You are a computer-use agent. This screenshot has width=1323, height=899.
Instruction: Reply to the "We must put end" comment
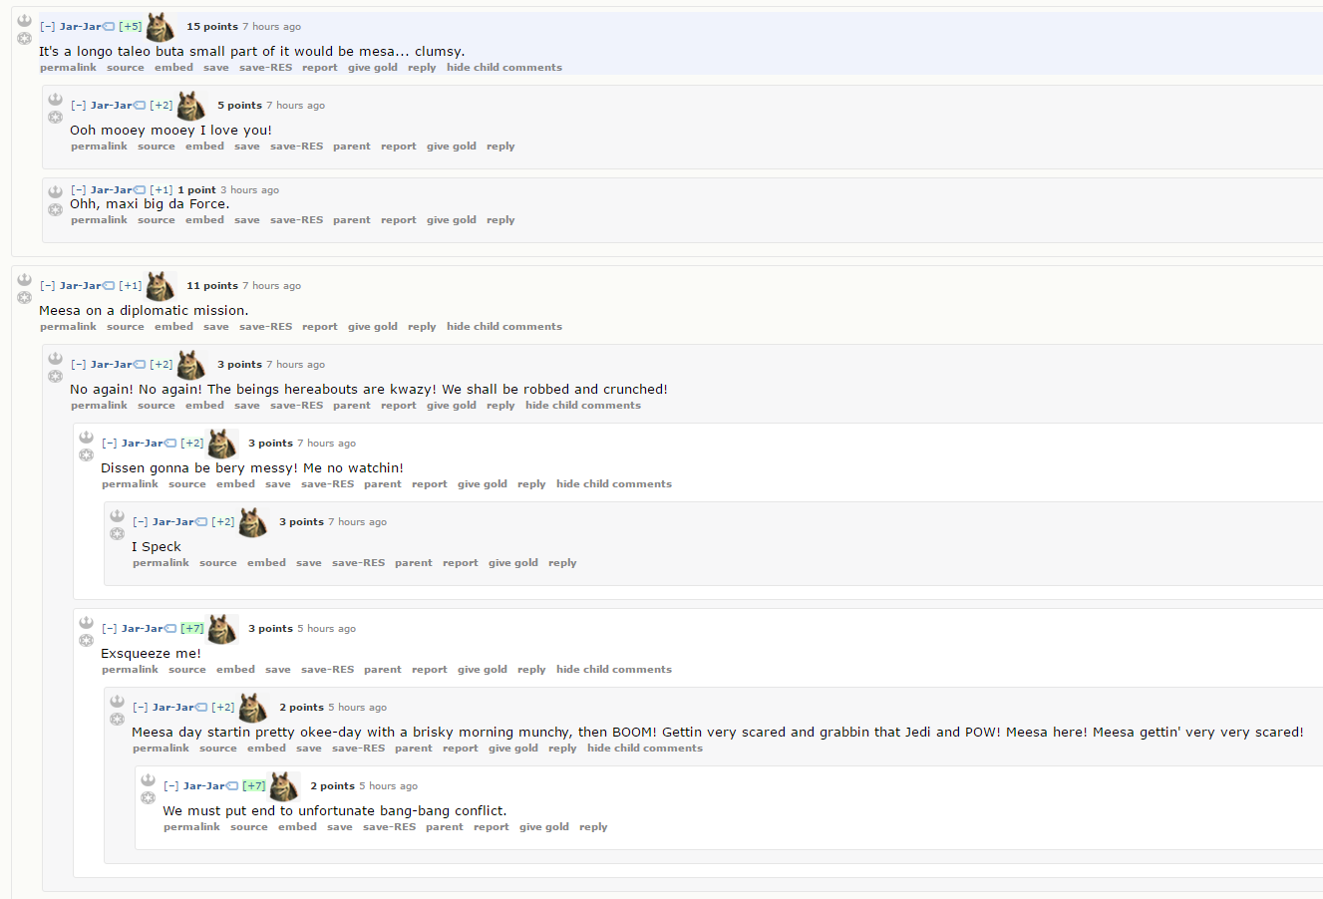pyautogui.click(x=593, y=827)
